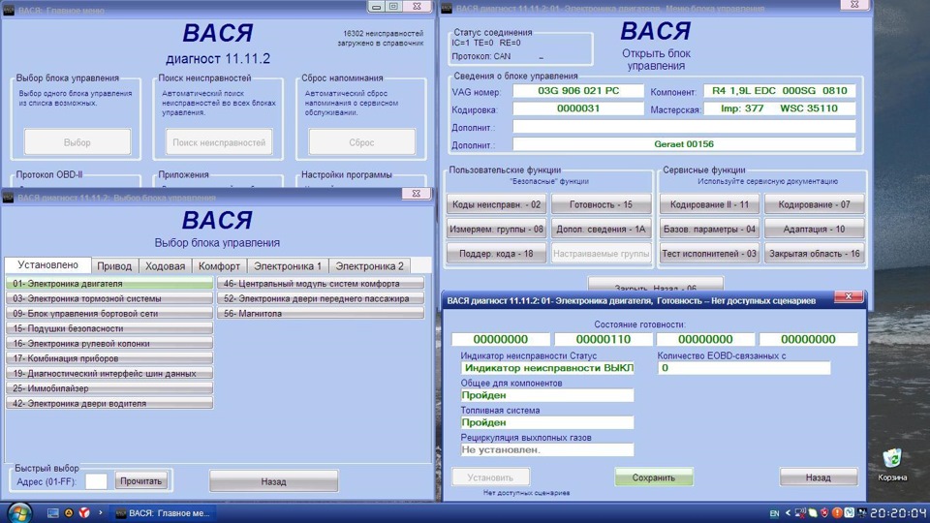Viewport: 930px width, 523px height.
Task: Click the Прочитать button
Action: point(141,481)
